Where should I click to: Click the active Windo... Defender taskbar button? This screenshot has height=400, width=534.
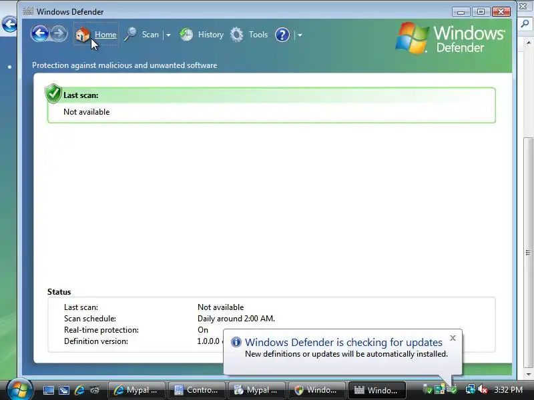pos(376,390)
